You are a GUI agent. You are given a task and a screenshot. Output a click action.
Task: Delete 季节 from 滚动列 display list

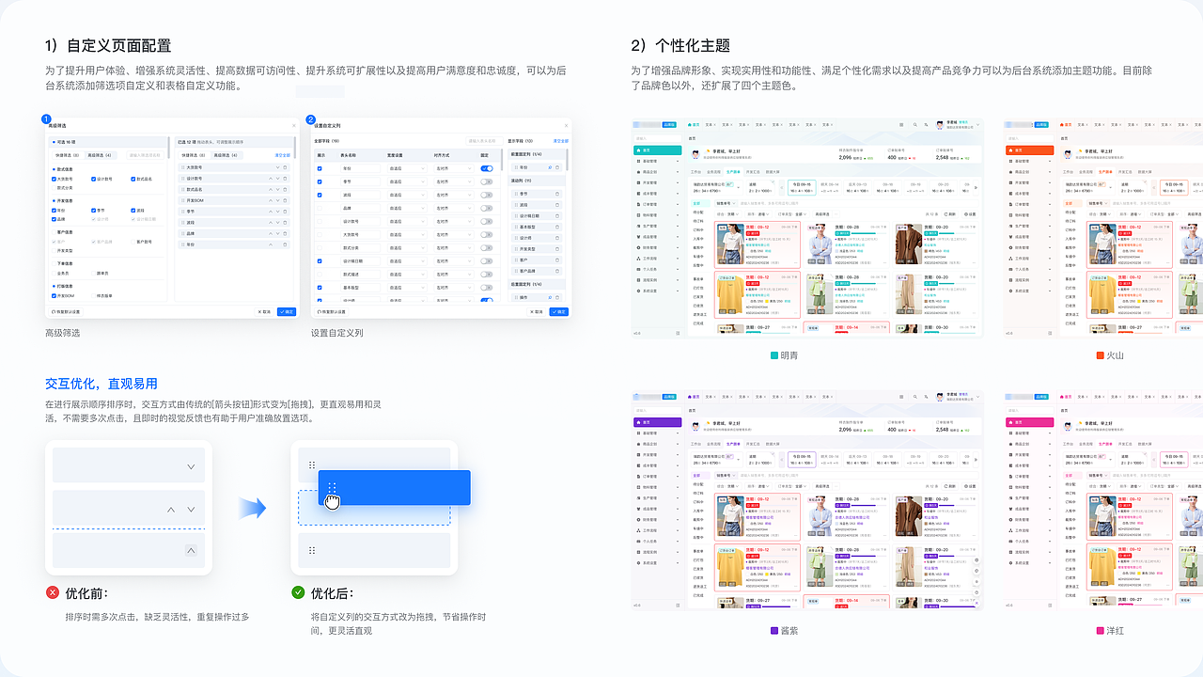557,194
